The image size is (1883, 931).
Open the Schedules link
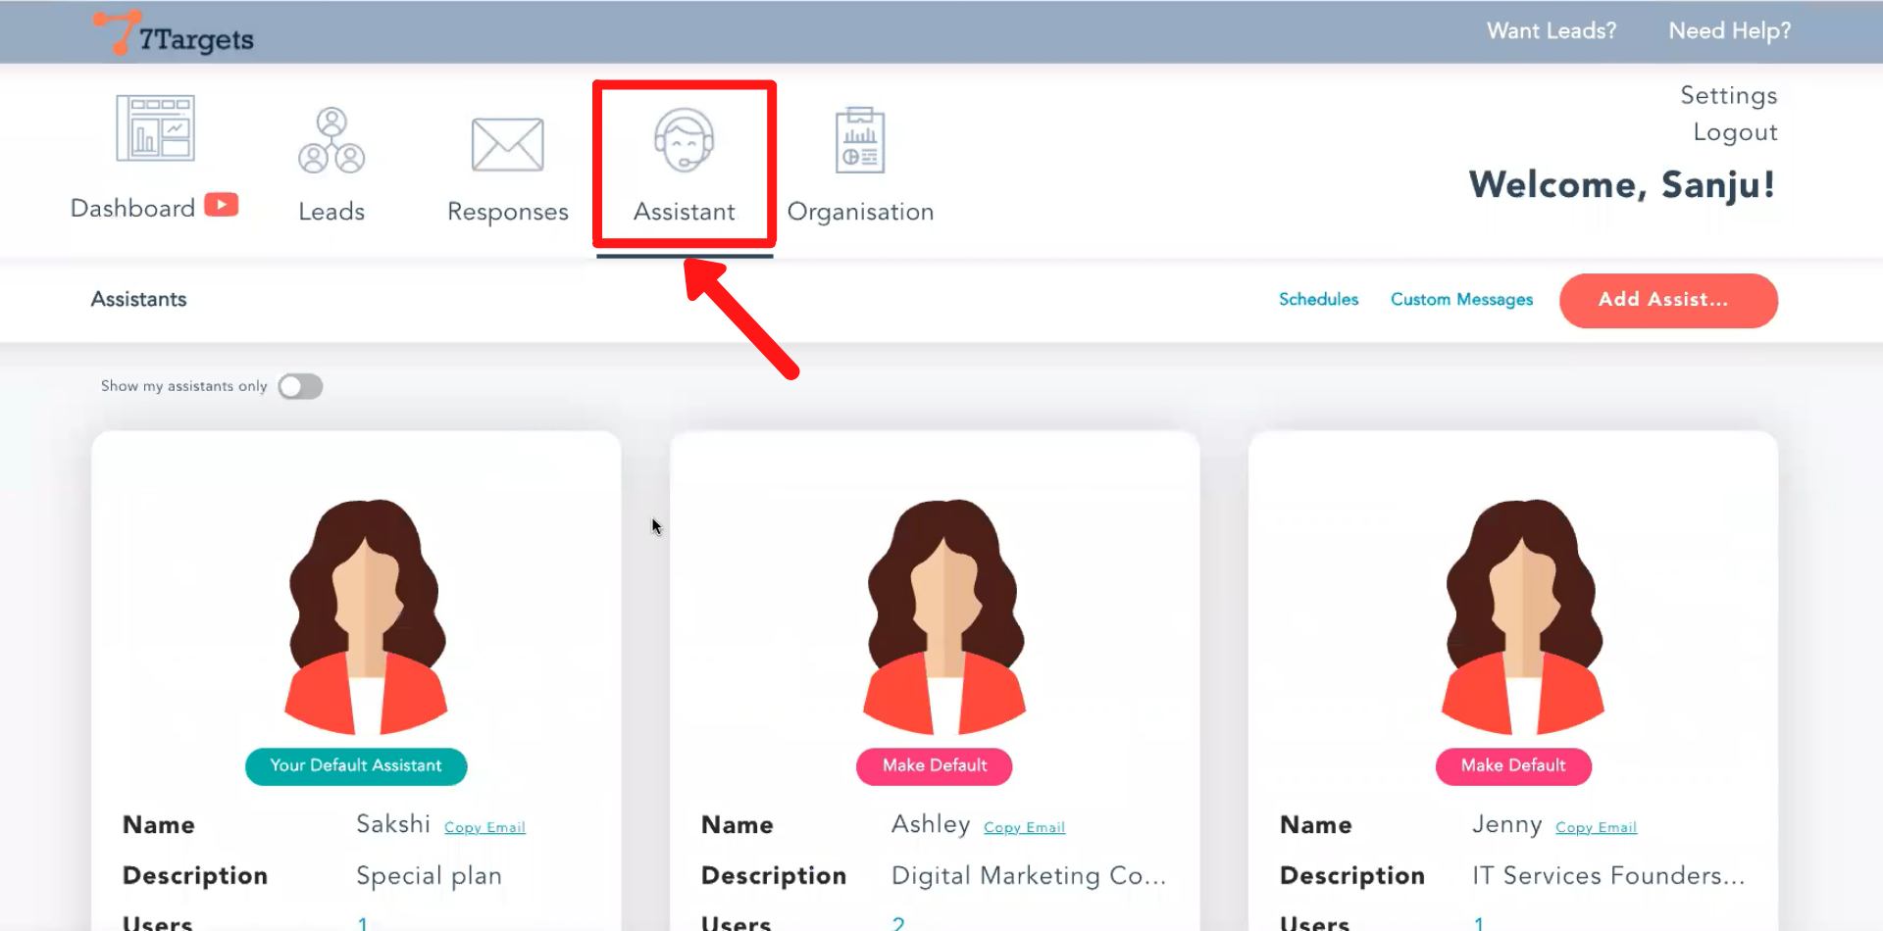1318,300
